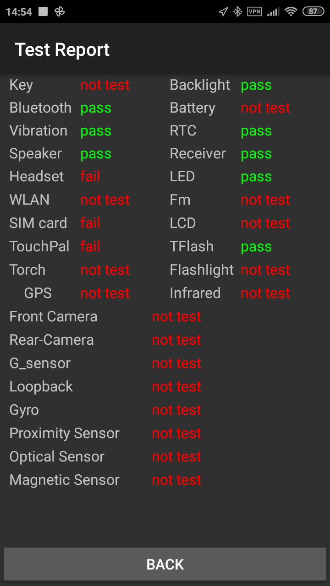Tap the Backlight pass result

[x=256, y=85]
